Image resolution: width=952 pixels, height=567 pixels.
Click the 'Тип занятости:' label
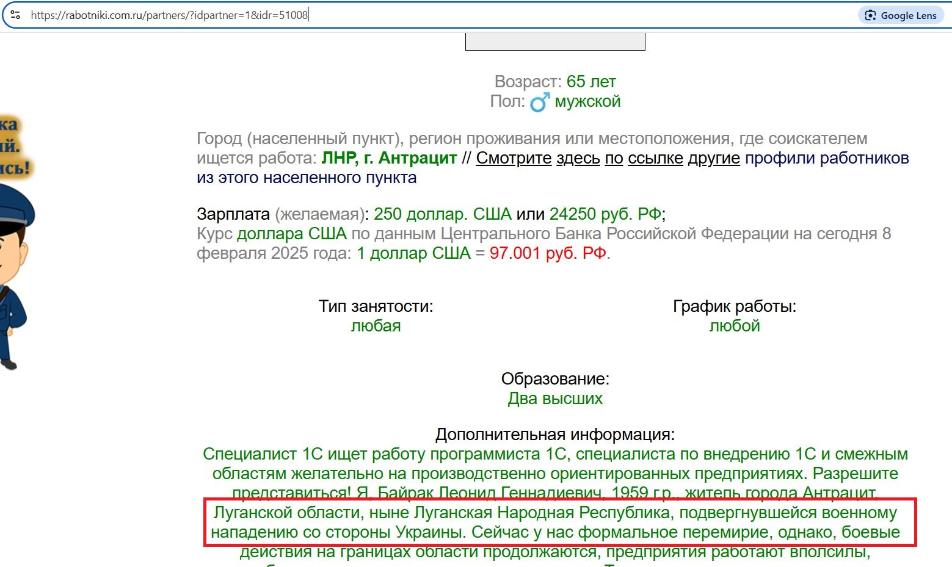pyautogui.click(x=376, y=306)
